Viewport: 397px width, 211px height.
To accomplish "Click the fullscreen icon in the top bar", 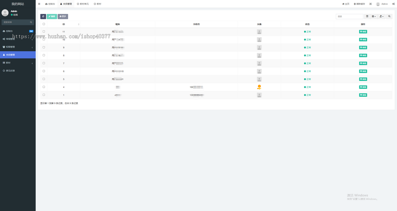I will 371,4.
